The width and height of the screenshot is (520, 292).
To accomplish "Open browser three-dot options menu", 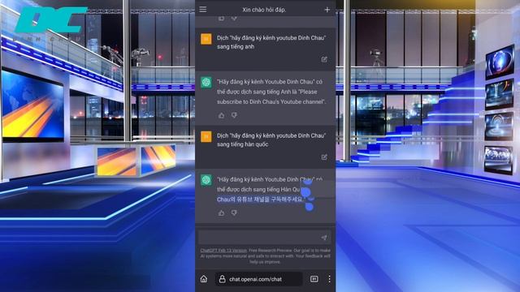I will [329, 279].
